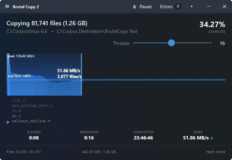Click the Hash: None status entry
Screen dimensions: 232x160
[x=216, y=152]
